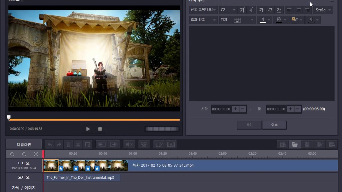
Task: Open the Style dropdown
Action: [323, 10]
